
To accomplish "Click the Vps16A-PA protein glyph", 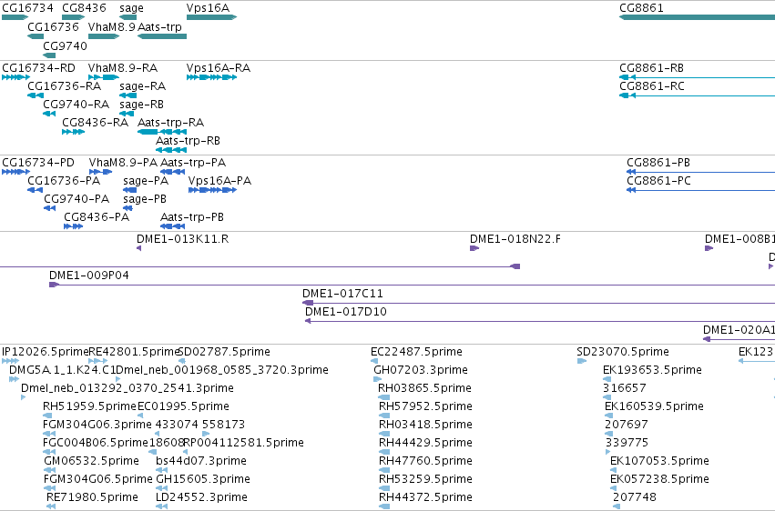I will coord(212,190).
